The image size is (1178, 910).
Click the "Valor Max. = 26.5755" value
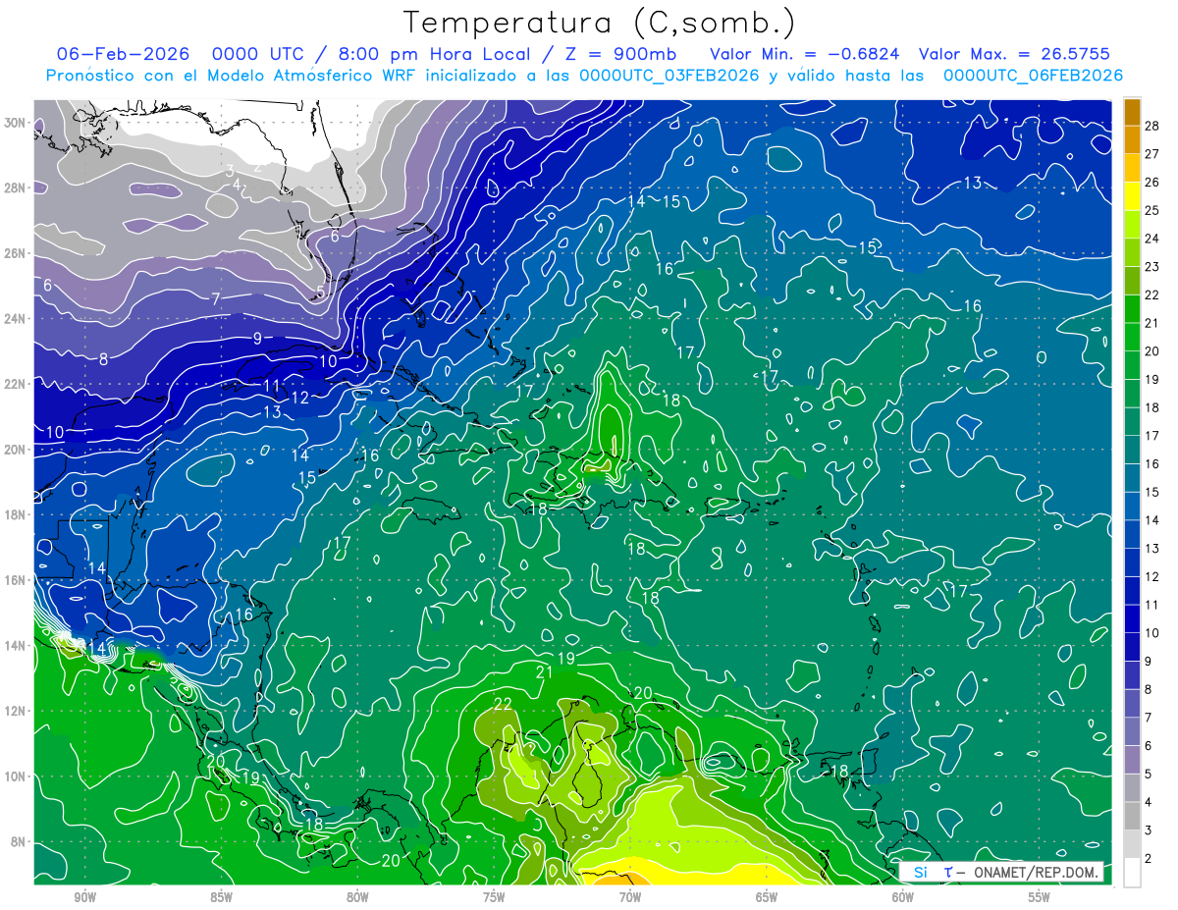tap(1014, 54)
